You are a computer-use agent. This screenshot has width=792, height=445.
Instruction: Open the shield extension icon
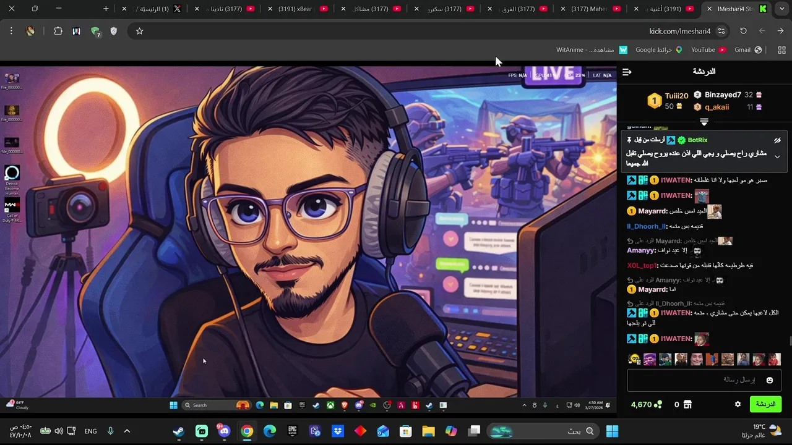coord(113,31)
